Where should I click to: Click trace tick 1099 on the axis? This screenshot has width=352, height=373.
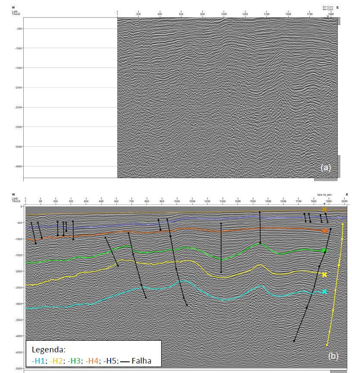click(192, 201)
